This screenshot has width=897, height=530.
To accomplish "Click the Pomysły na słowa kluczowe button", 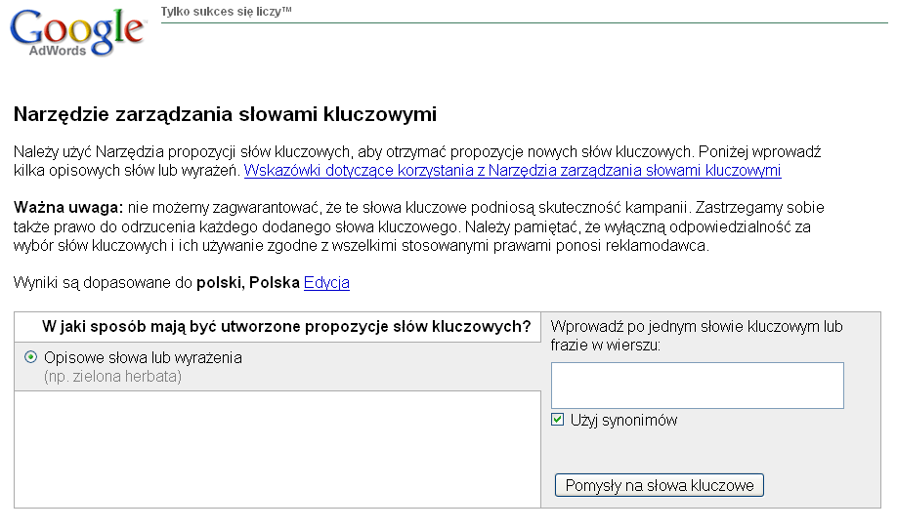I will (x=659, y=485).
